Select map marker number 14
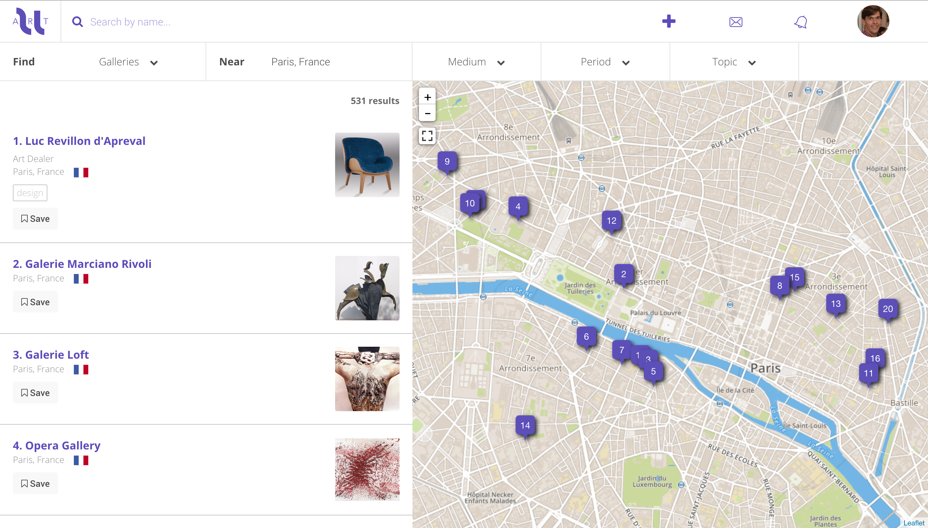928x528 pixels. coord(525,425)
